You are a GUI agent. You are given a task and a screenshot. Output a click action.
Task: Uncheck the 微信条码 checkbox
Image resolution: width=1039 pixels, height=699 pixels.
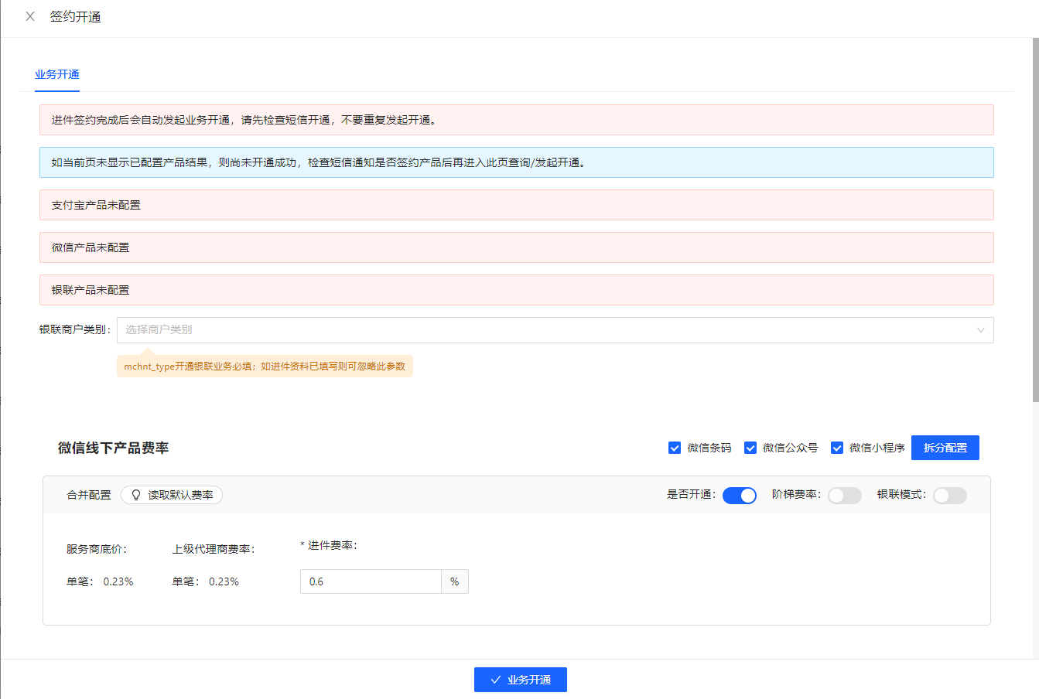click(x=675, y=448)
